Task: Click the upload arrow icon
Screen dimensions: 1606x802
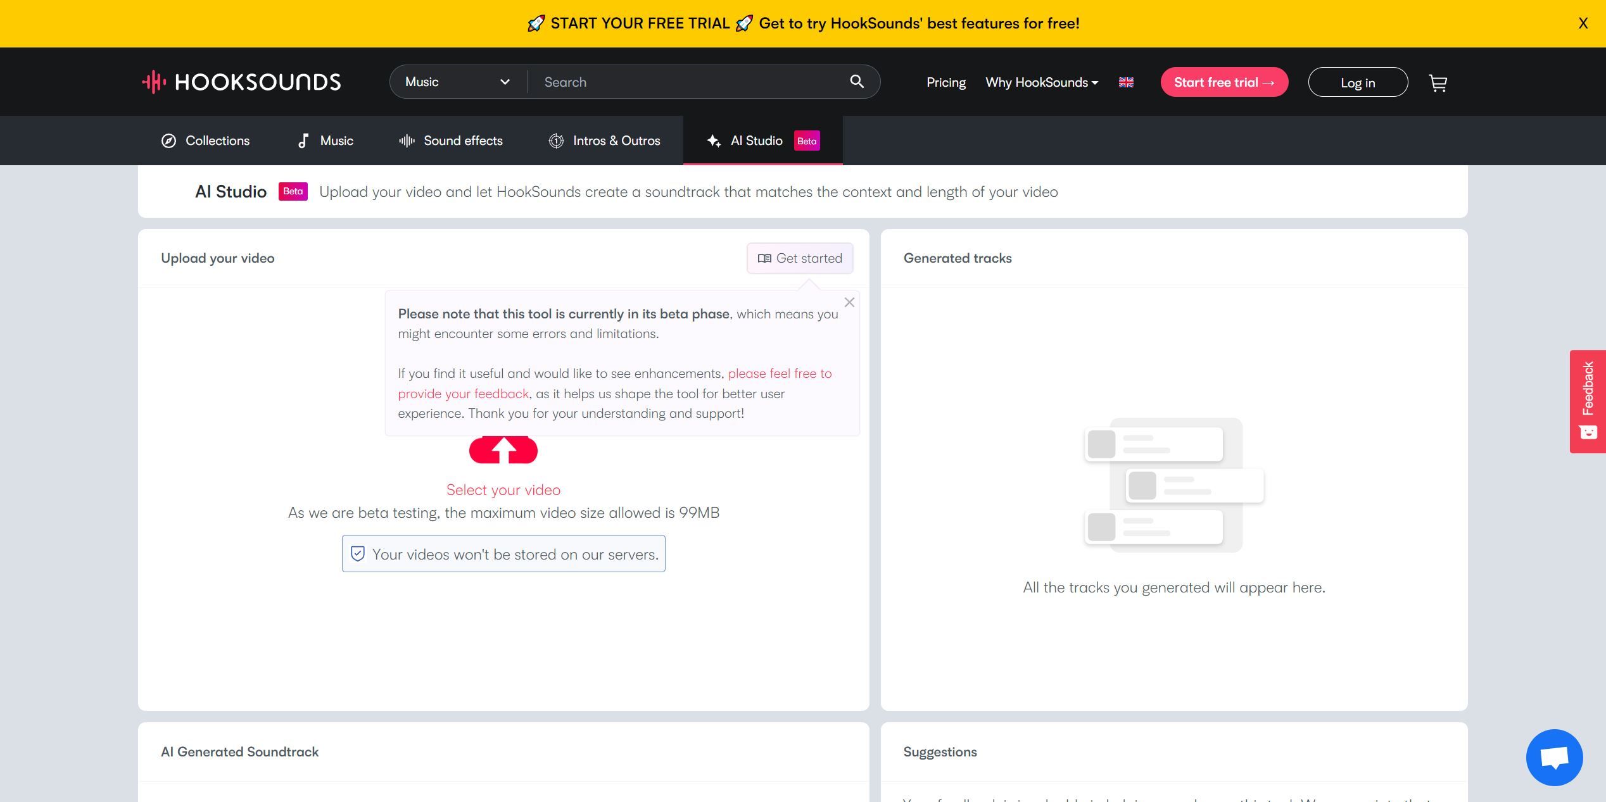Action: [503, 450]
